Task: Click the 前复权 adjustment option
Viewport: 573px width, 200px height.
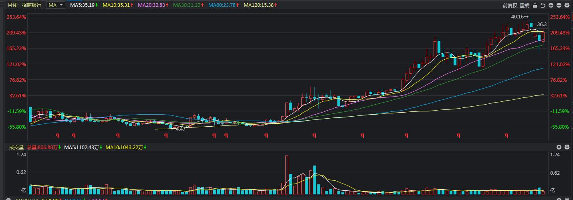Action: (x=510, y=5)
